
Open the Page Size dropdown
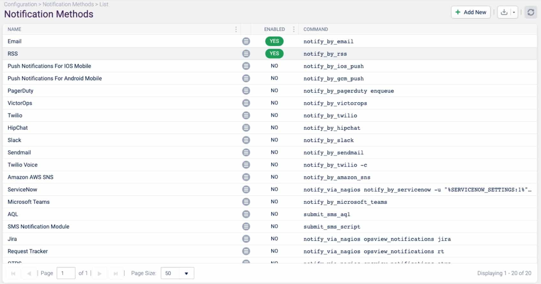click(x=186, y=273)
